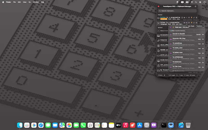Preview To snake_case result (eye)
This screenshot has height=130, width=208.
(x=203, y=49)
